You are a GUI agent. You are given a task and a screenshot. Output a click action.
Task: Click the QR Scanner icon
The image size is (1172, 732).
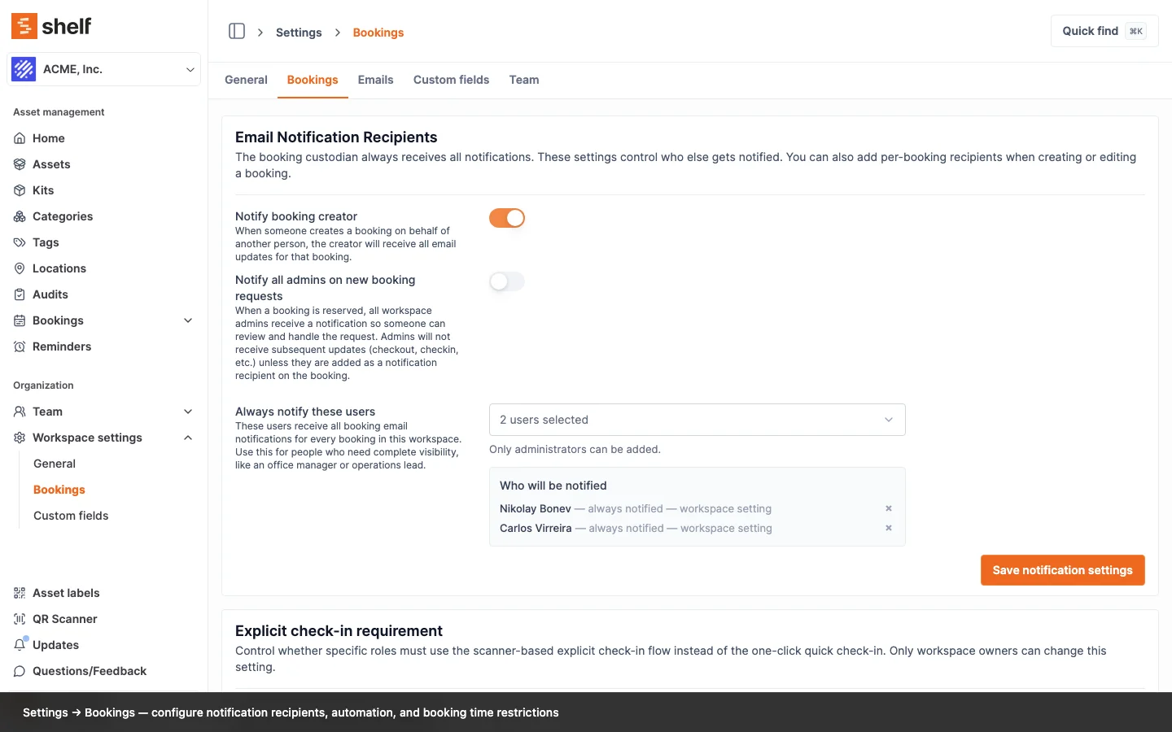20,619
